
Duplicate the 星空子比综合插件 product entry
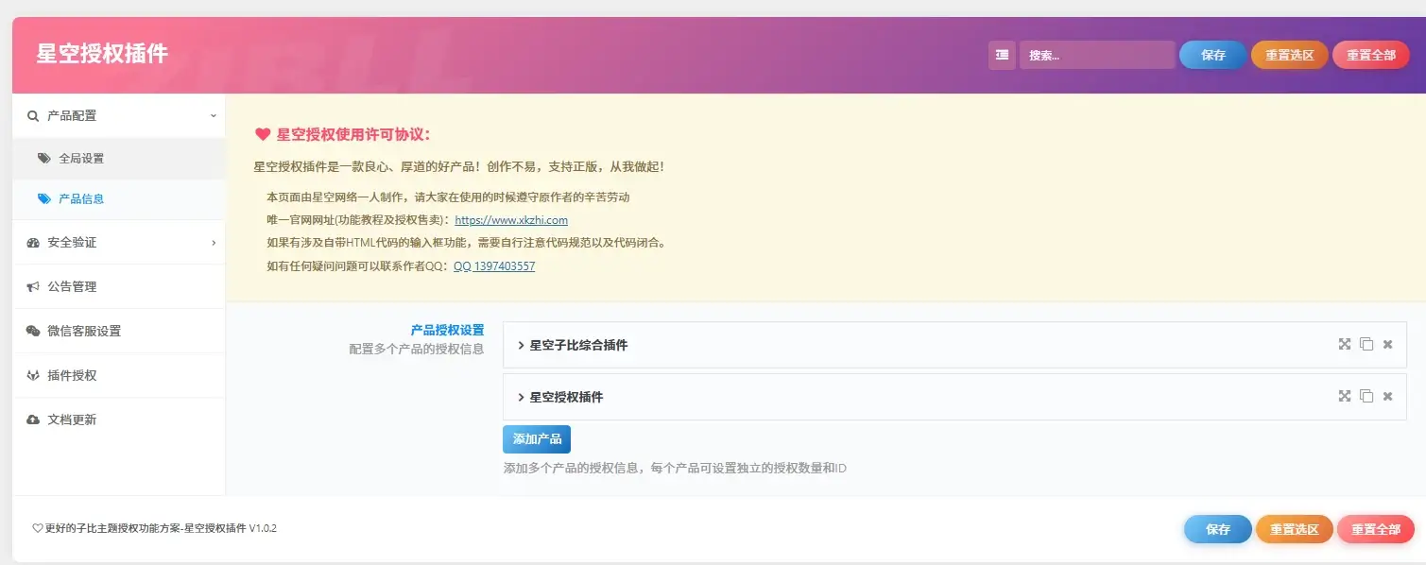pos(1366,344)
